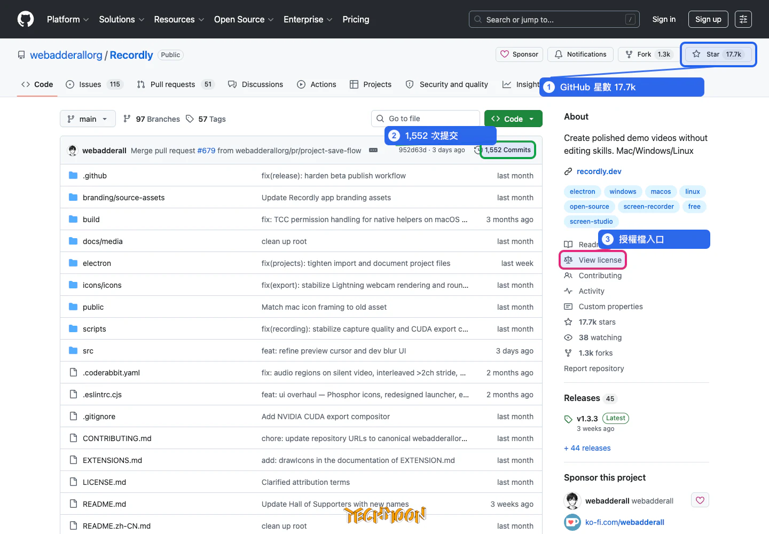Click the electron folder icon

pos(73,263)
